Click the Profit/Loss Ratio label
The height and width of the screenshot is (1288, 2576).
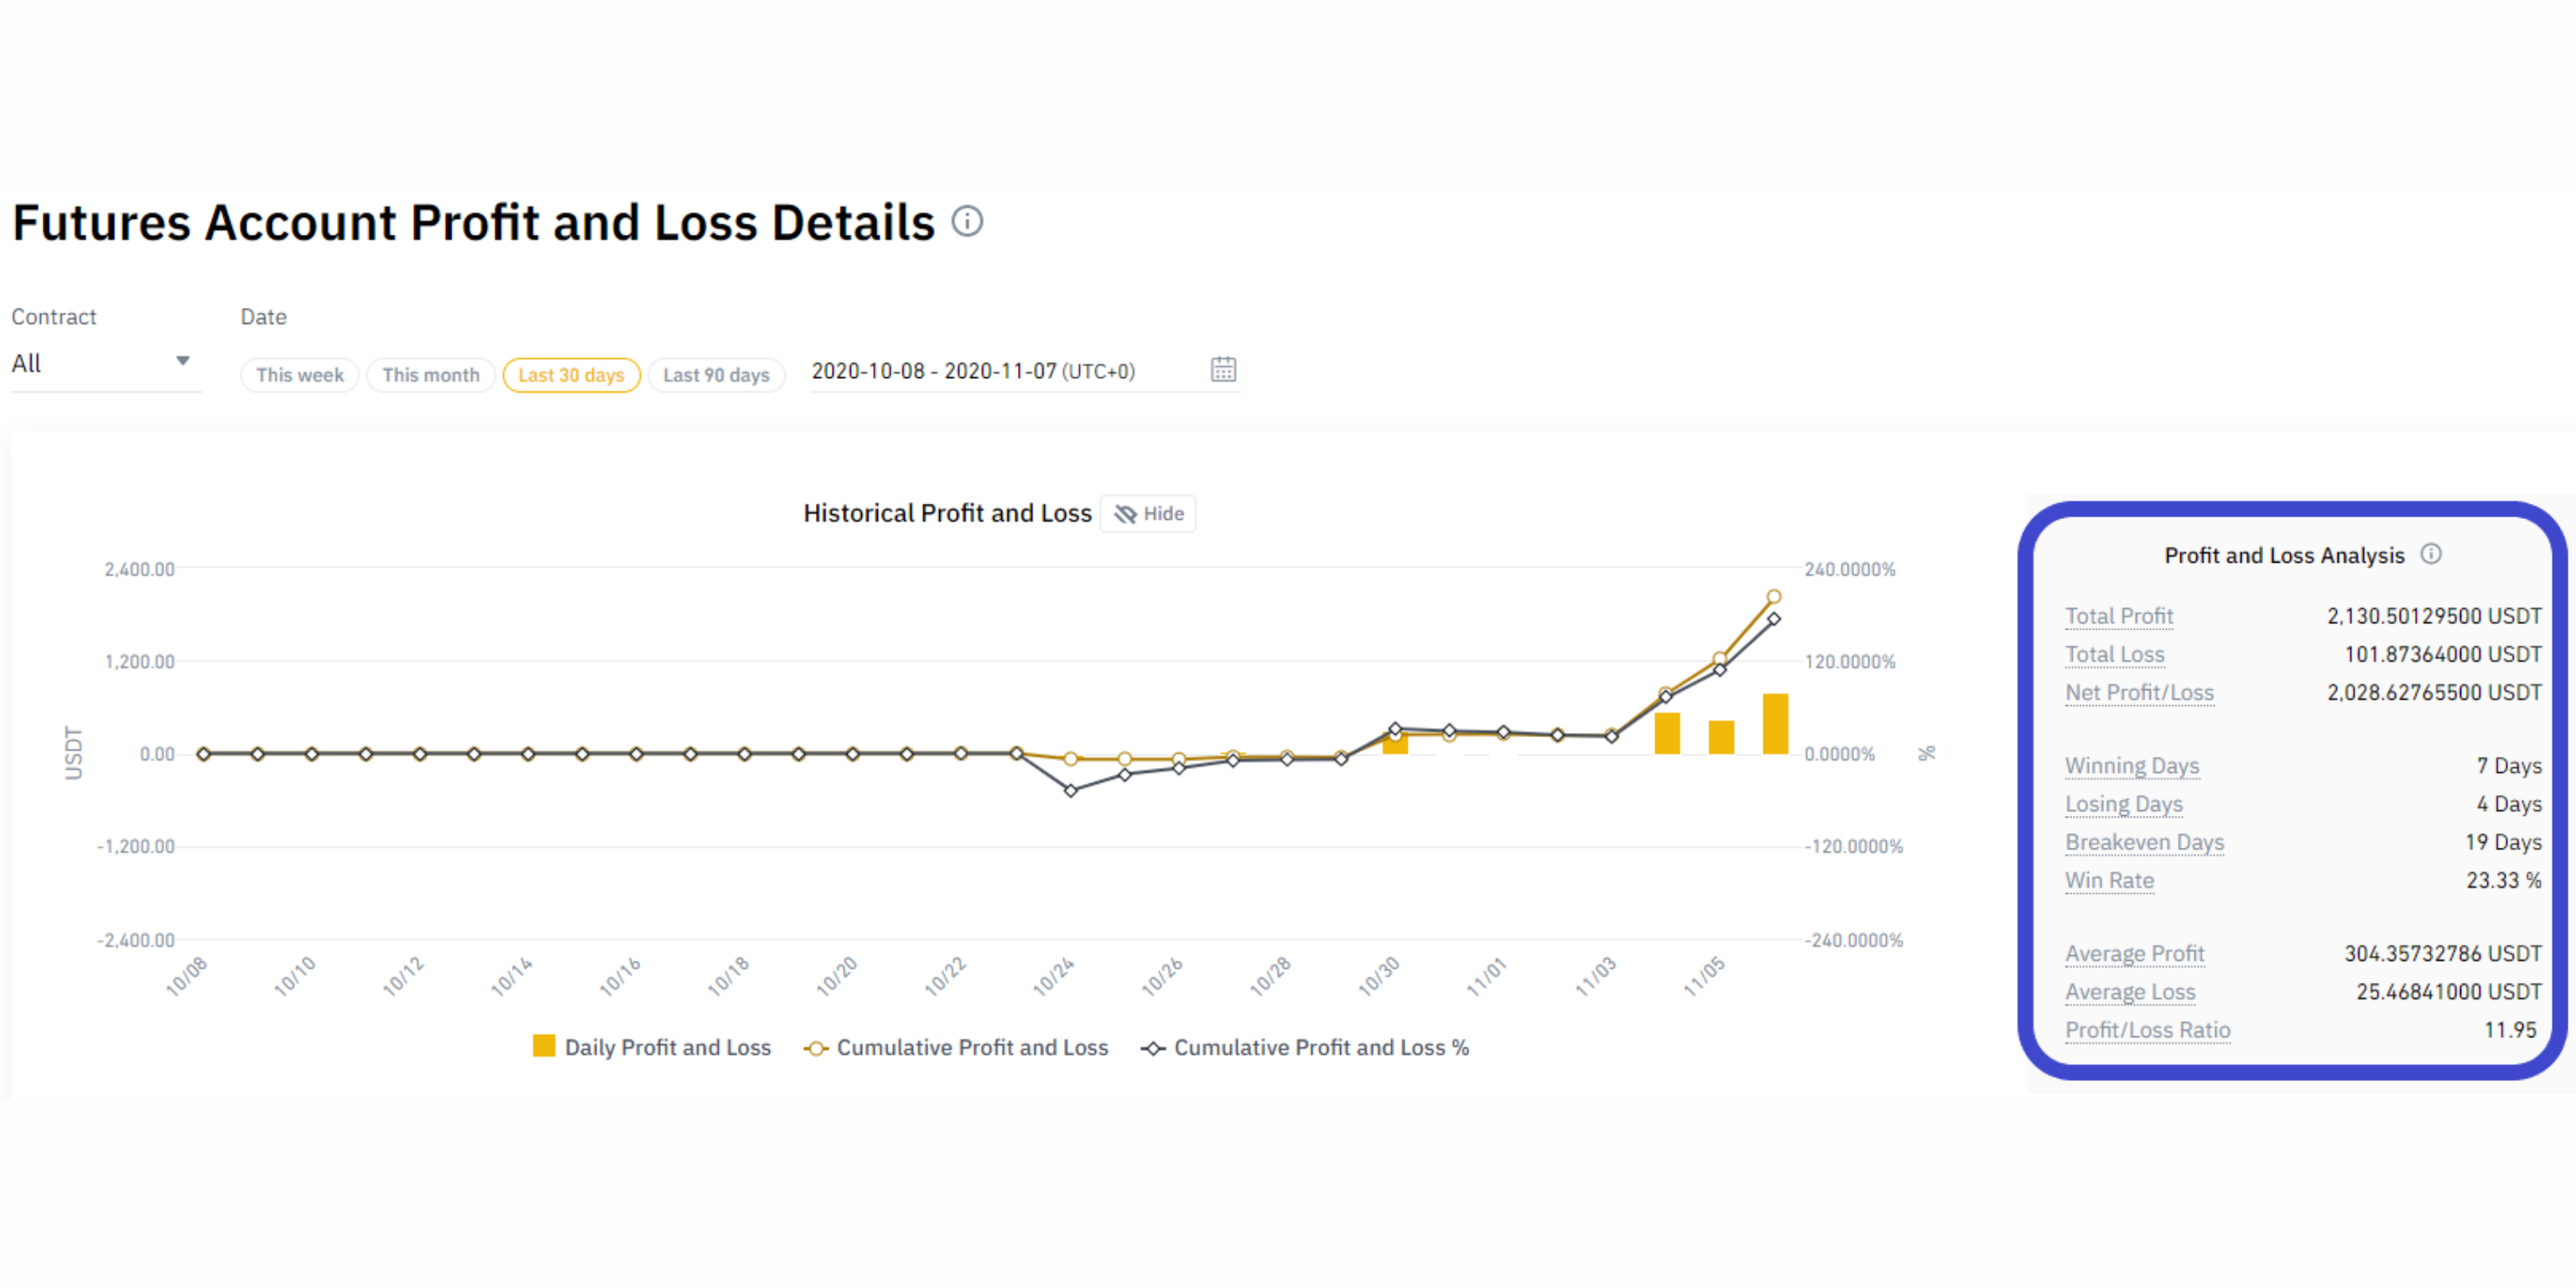pos(2147,1030)
